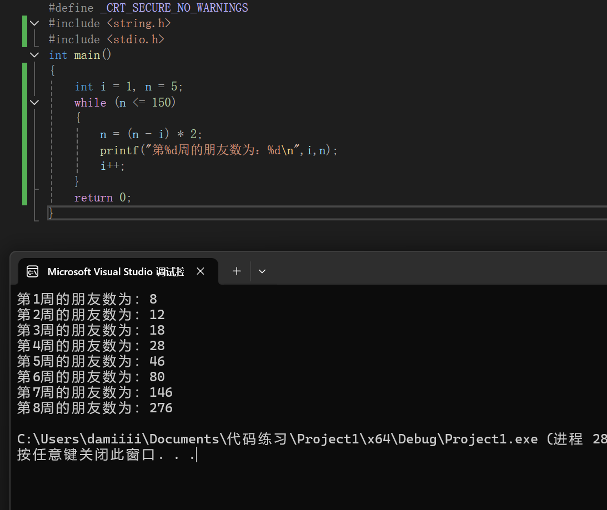Image resolution: width=607 pixels, height=510 pixels.
Task: Click the int main() declaration
Action: tap(80, 55)
